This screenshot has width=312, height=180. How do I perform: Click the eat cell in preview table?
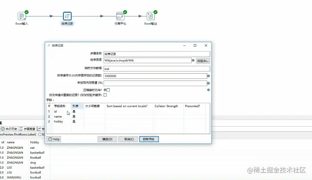tap(32, 148)
